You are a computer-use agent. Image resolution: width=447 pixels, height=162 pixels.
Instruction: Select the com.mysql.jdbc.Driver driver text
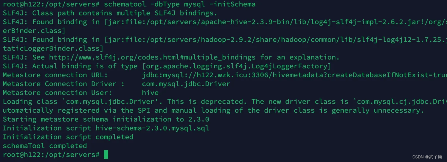coord(186,84)
